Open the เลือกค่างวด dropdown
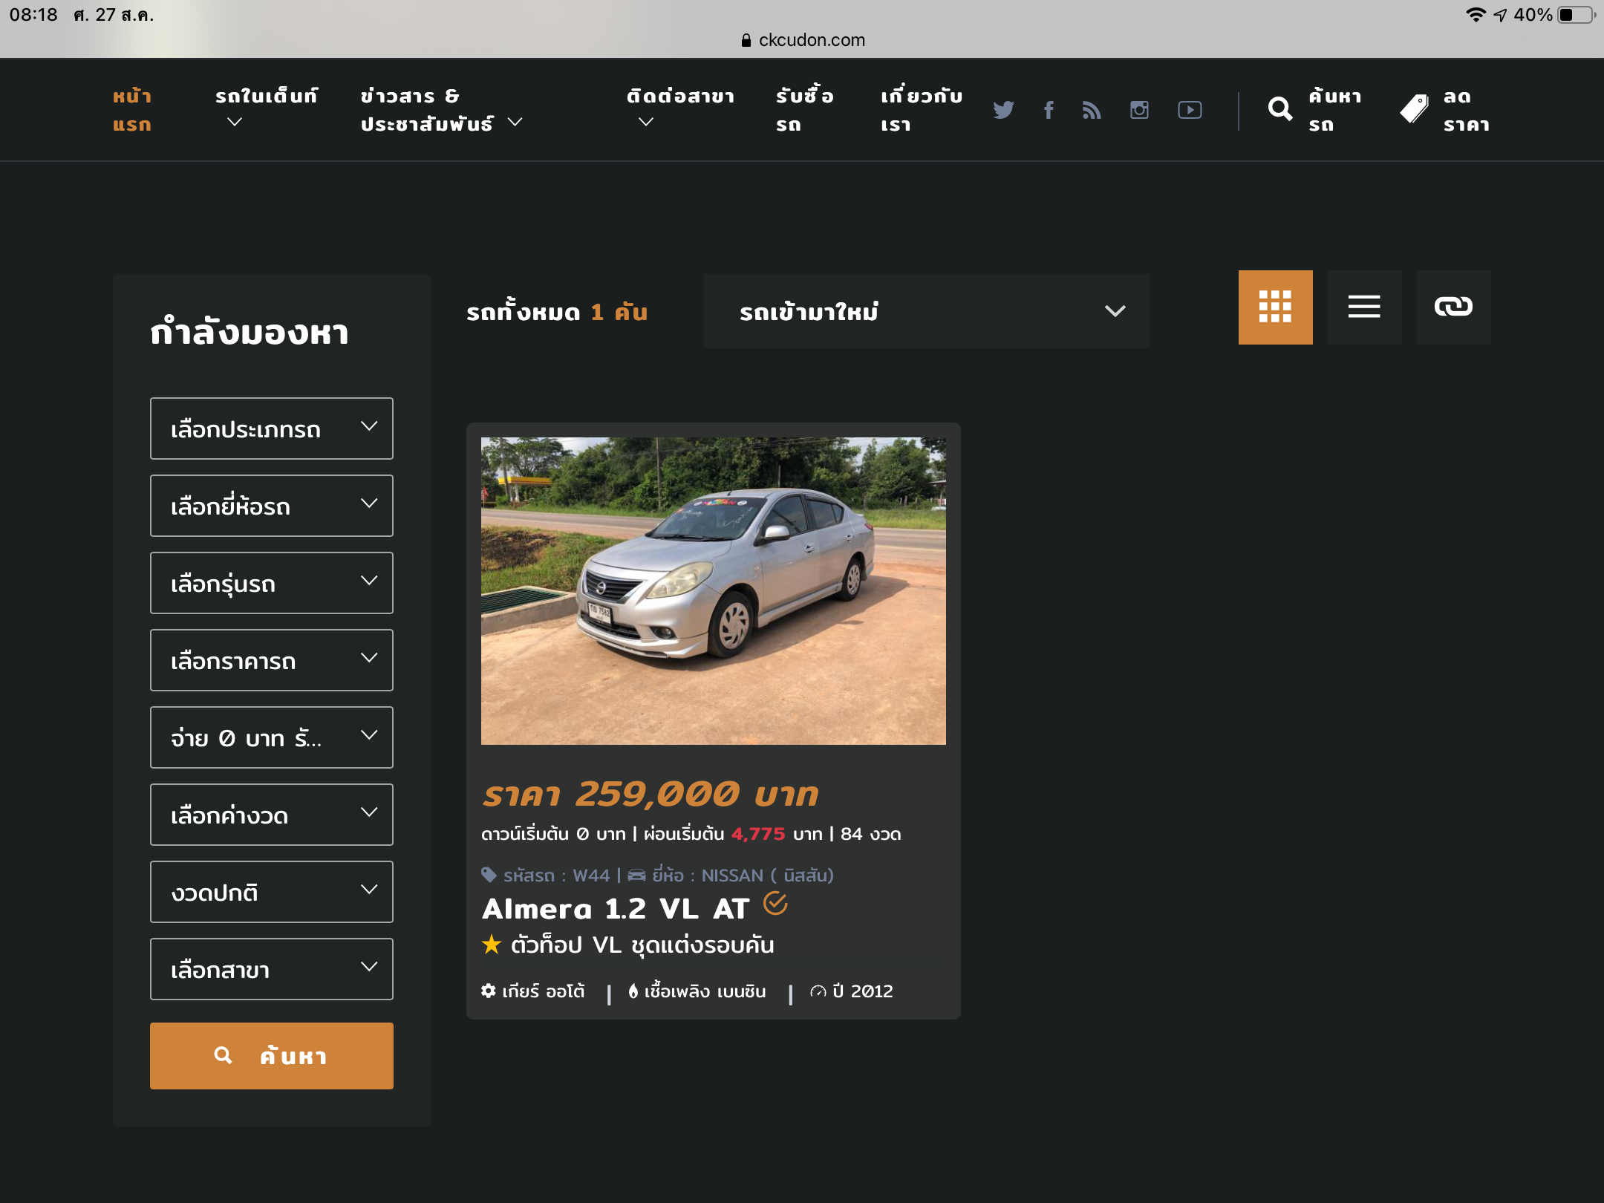Viewport: 1604px width, 1203px height. [x=272, y=815]
